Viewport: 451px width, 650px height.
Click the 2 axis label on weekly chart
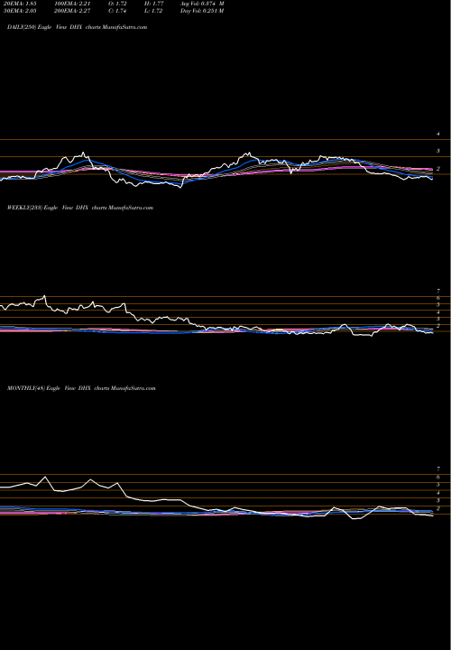click(437, 326)
